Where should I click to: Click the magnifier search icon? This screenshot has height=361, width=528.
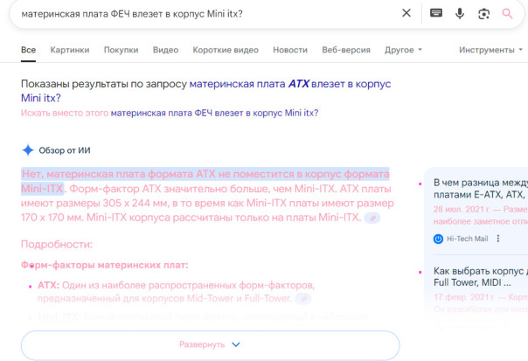point(508,14)
